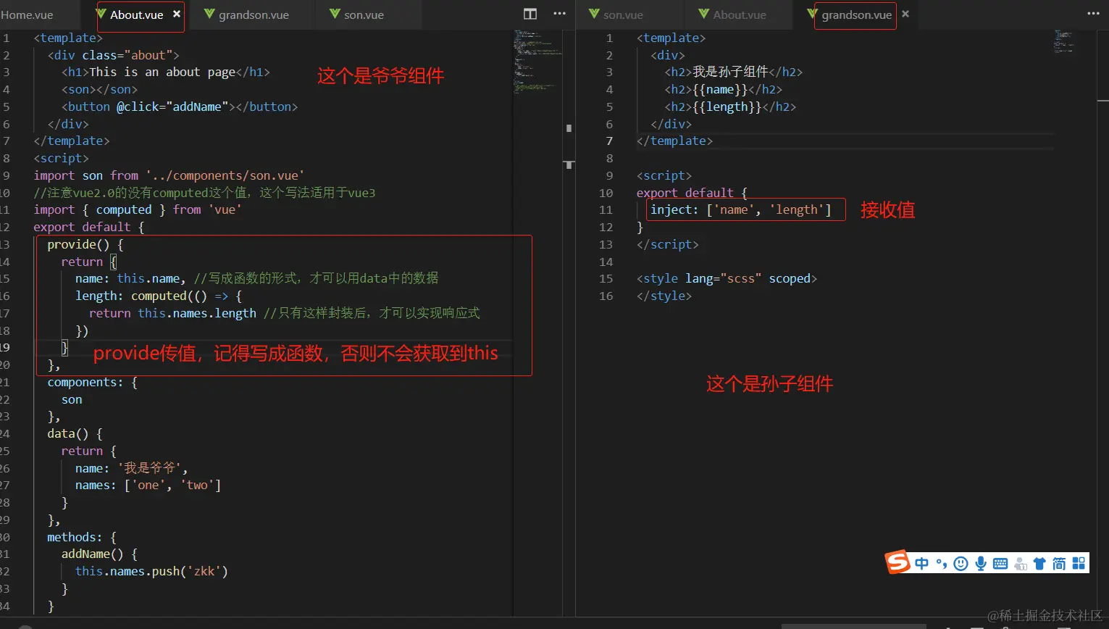Click the "name: this.name," line in provide

coord(130,279)
